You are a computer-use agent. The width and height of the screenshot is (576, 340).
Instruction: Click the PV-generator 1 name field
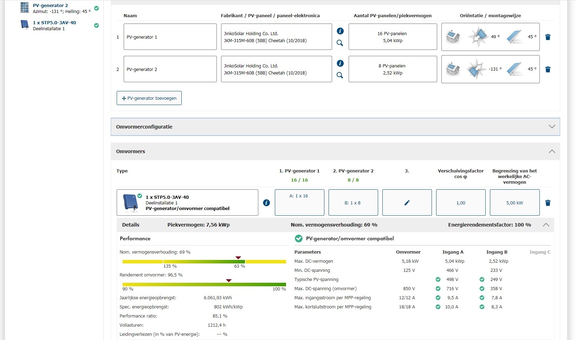coord(170,37)
